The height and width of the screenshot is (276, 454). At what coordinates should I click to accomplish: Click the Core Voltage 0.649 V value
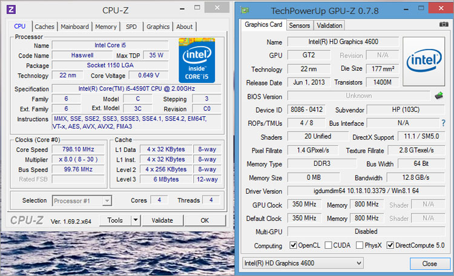(148, 75)
